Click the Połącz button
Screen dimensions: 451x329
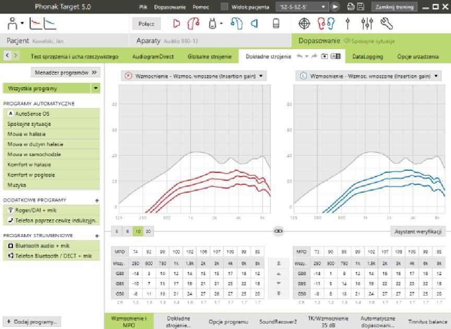[146, 23]
